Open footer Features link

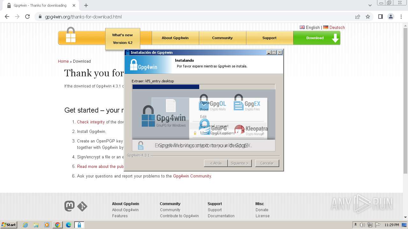pyautogui.click(x=120, y=216)
